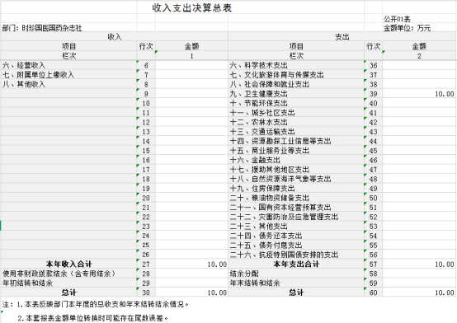This screenshot has height=323, width=457.
Task: Select the 收入 header cell
Action: coord(114,37)
